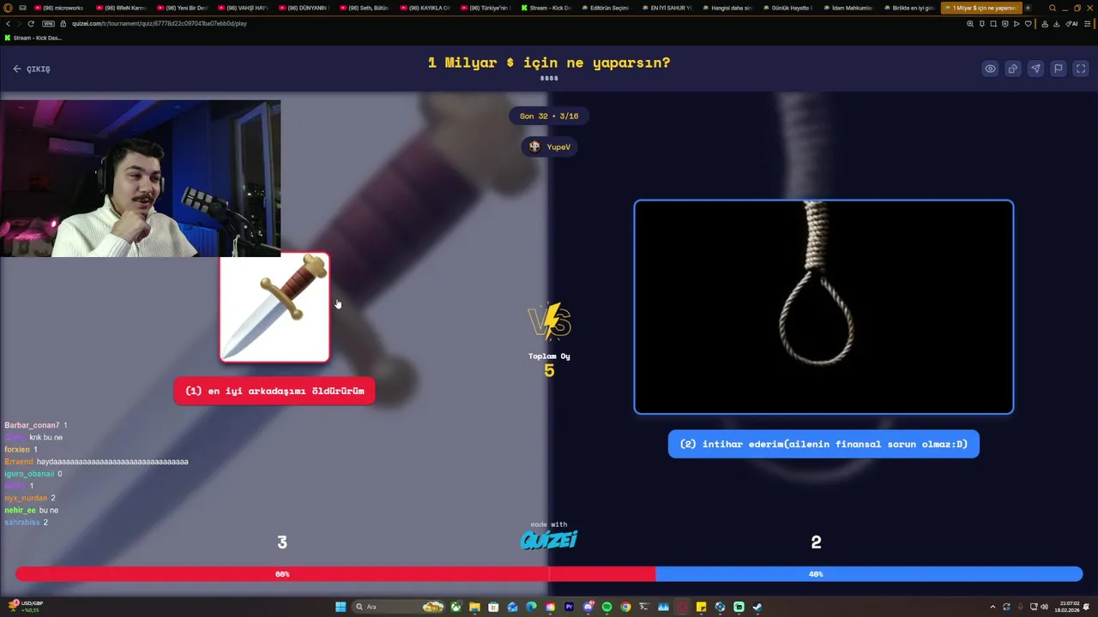Image resolution: width=1098 pixels, height=617 pixels.
Task: Click the ÇIKIŞ exit button
Action: coord(32,69)
